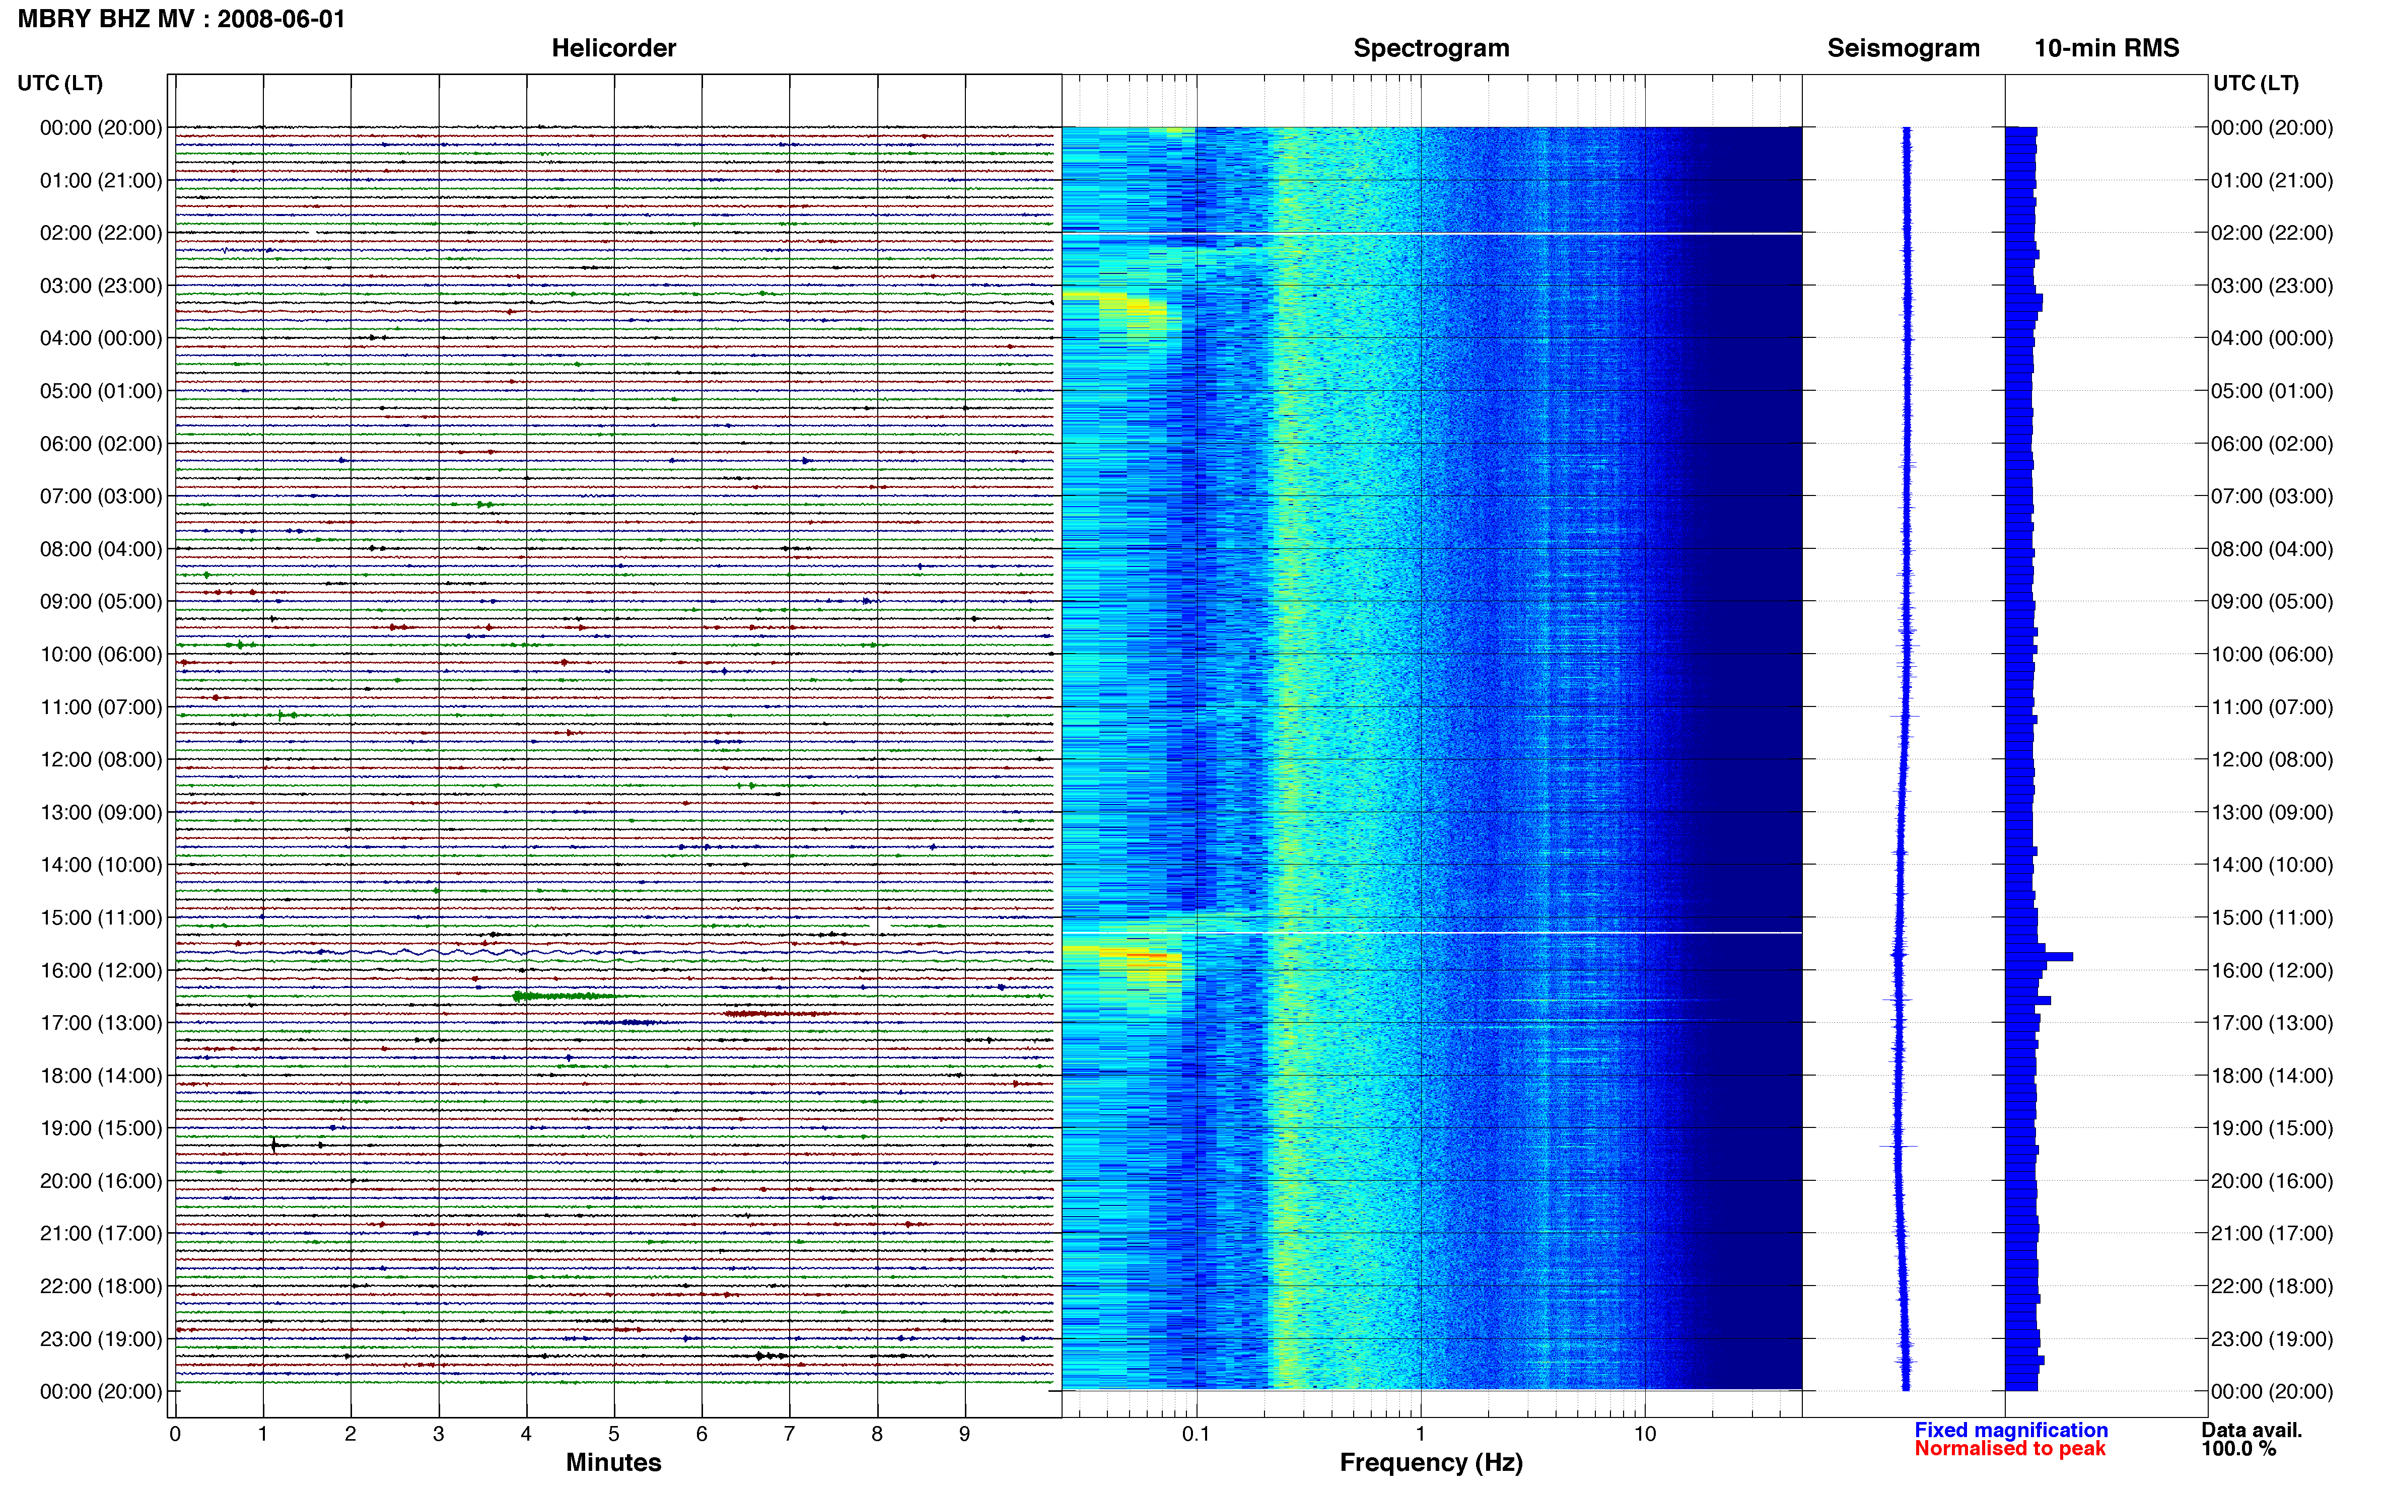Click the left 'UTC (LT)' axis label
The height and width of the screenshot is (1492, 2387).
coord(60,83)
